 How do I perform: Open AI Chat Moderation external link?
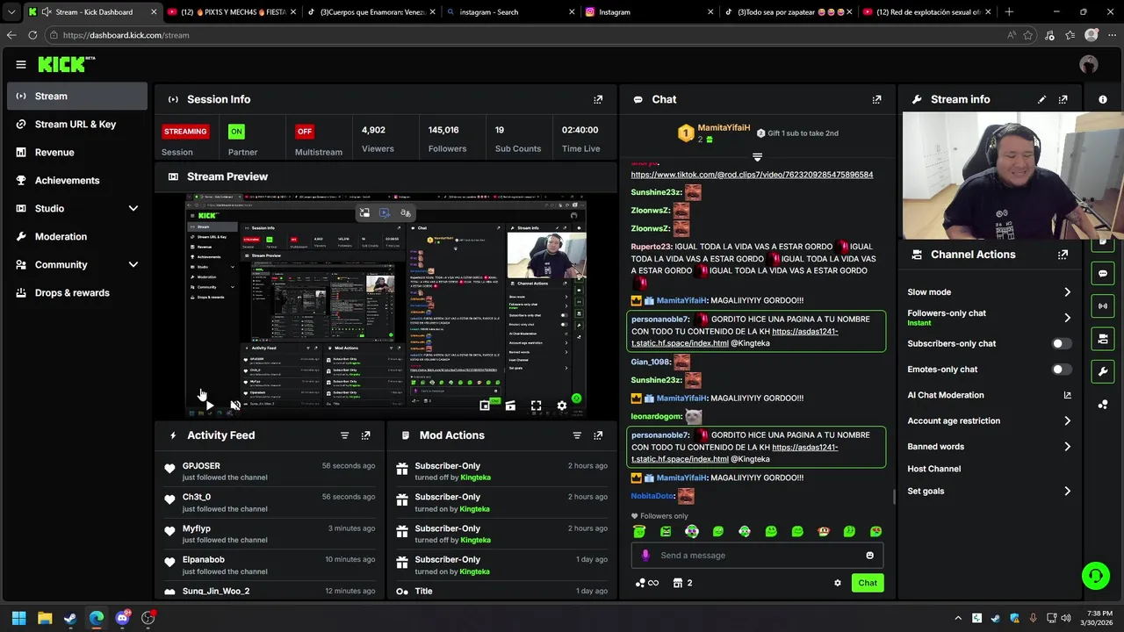1067,395
